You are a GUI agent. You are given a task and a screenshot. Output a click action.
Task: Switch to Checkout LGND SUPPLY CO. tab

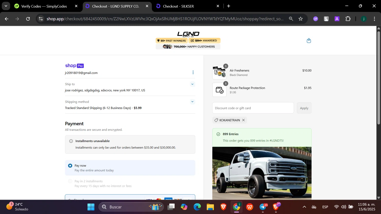[117, 6]
